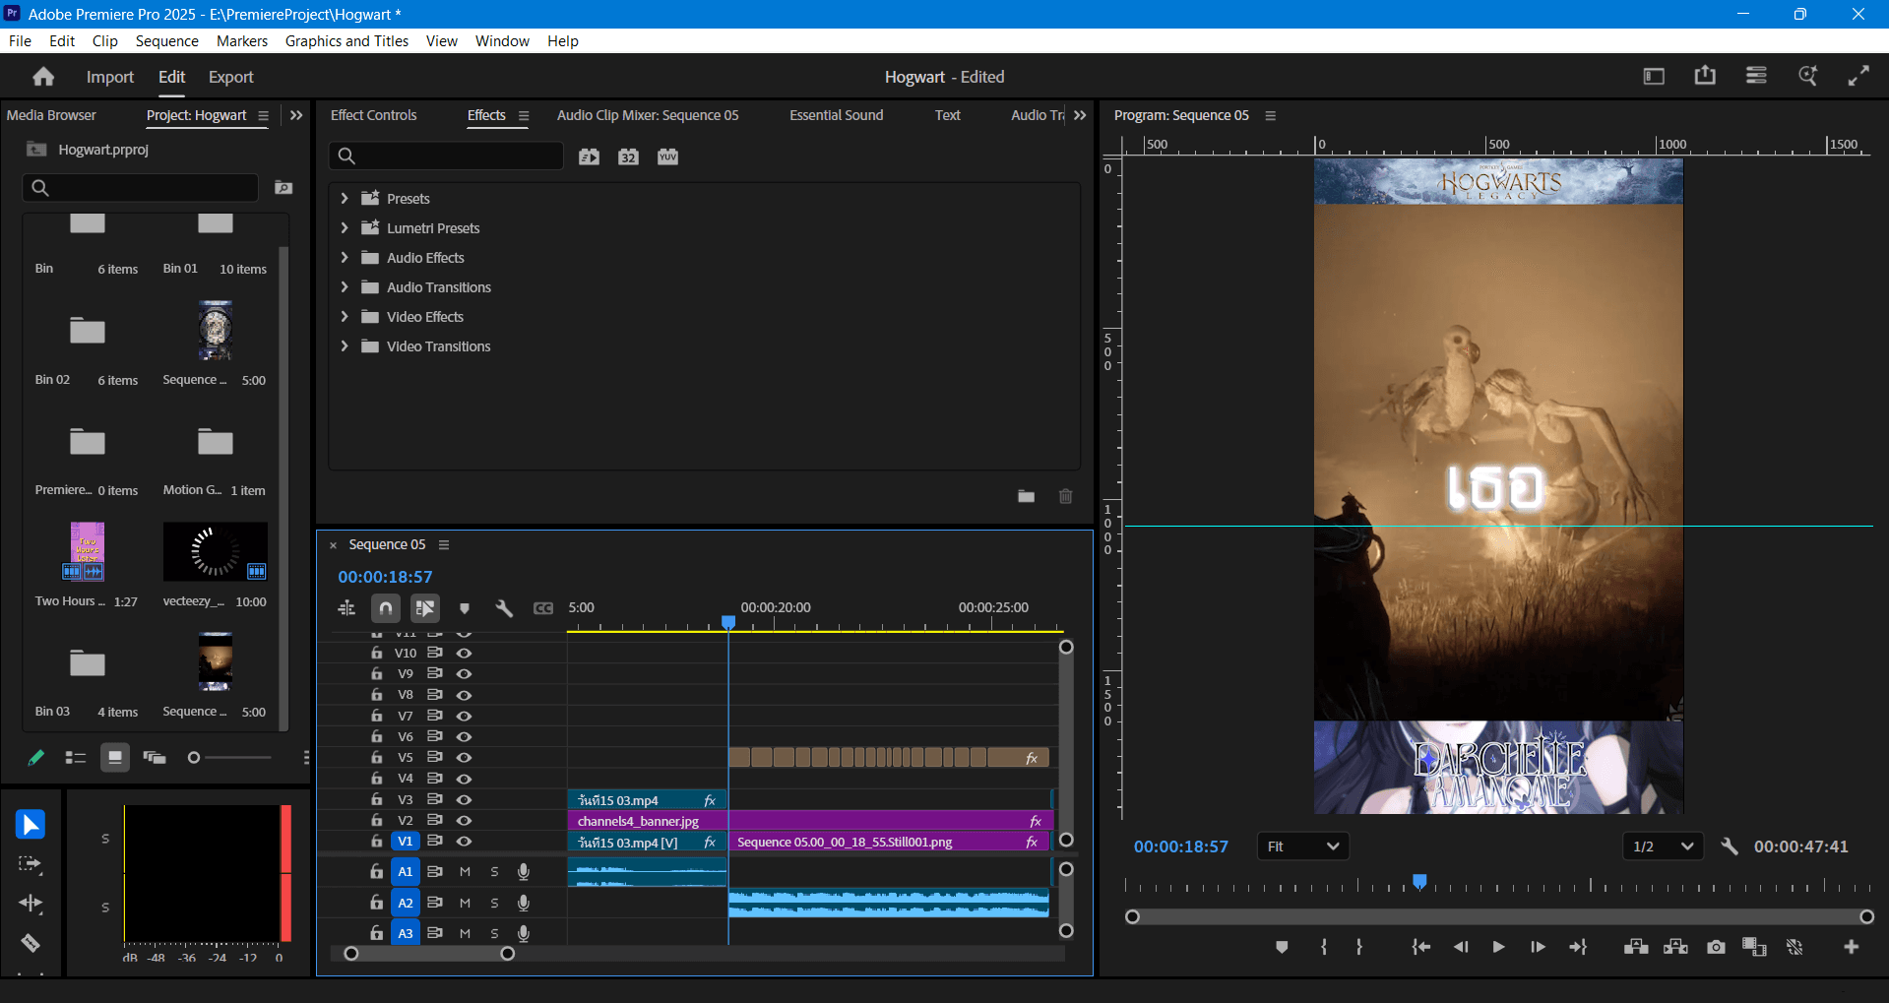This screenshot has width=1889, height=1003.
Task: Switch to Export workspace
Action: [230, 77]
